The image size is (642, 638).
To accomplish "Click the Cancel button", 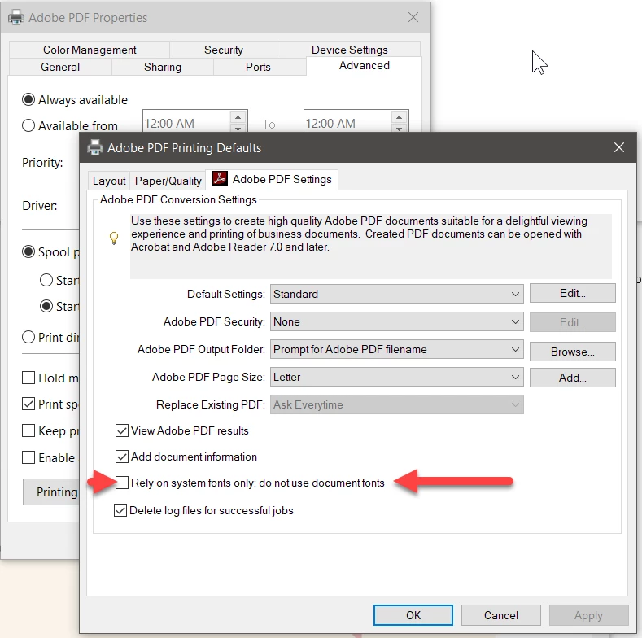I will (500, 615).
